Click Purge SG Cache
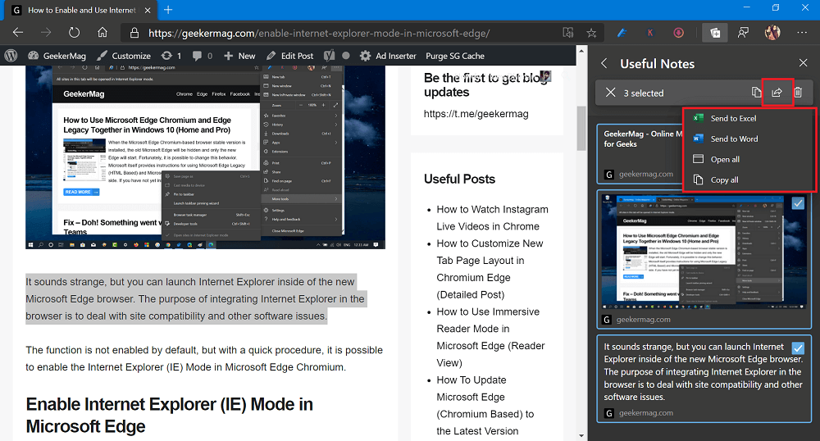Viewport: 820px width, 441px height. coord(455,56)
